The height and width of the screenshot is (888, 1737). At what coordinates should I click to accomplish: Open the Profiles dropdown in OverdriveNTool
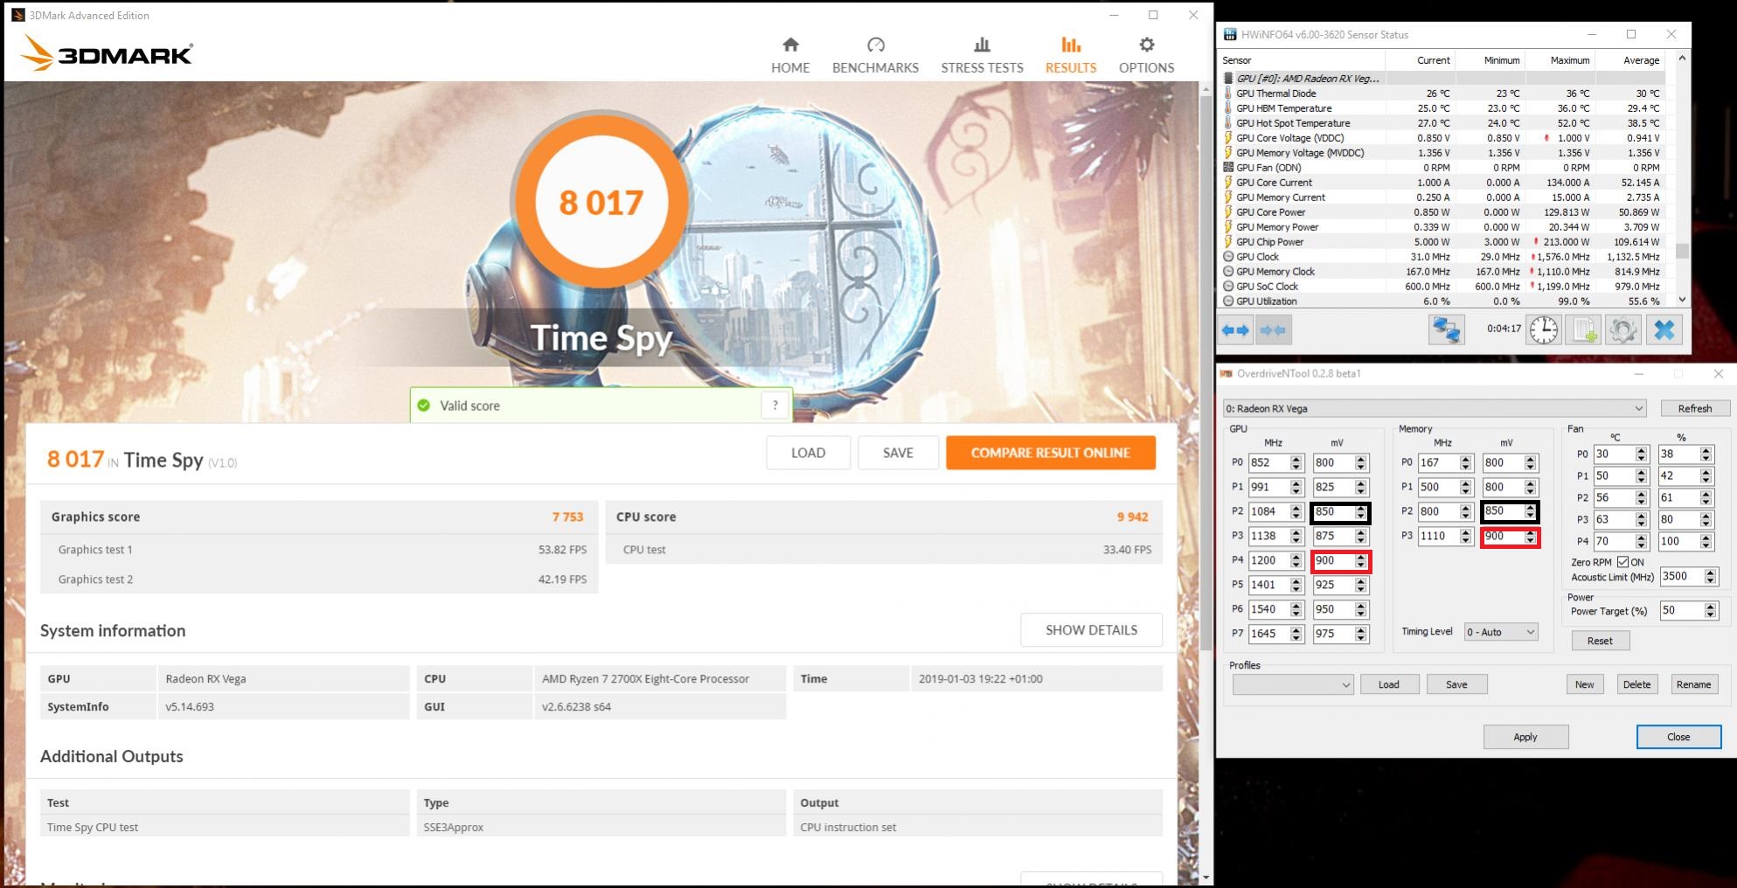(1293, 685)
